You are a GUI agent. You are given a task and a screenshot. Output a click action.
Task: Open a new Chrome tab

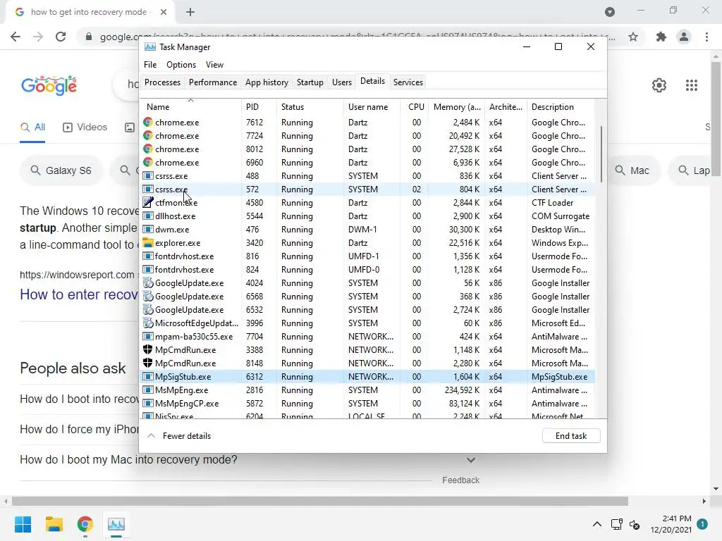point(190,13)
